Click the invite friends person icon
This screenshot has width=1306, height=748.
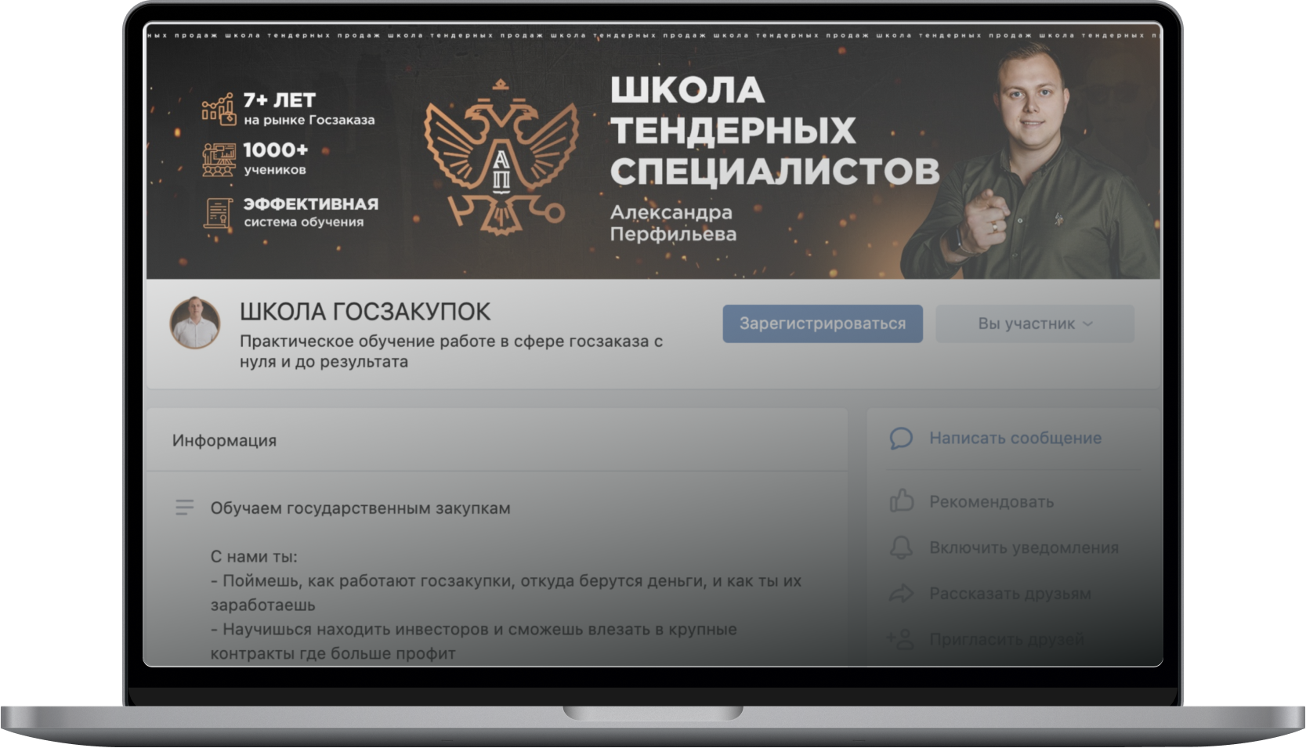(x=901, y=639)
